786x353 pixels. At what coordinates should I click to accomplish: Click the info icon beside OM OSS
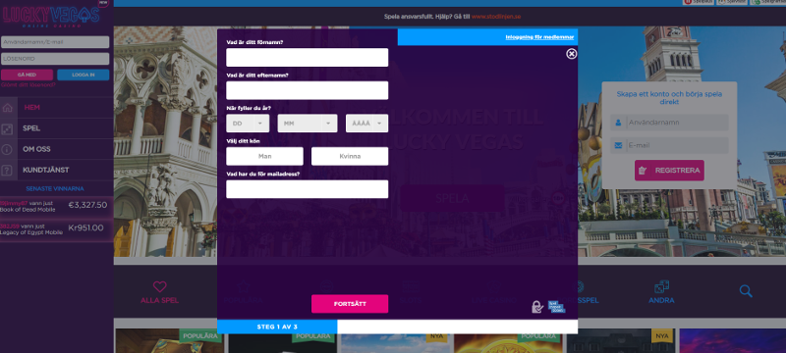pyautogui.click(x=7, y=149)
